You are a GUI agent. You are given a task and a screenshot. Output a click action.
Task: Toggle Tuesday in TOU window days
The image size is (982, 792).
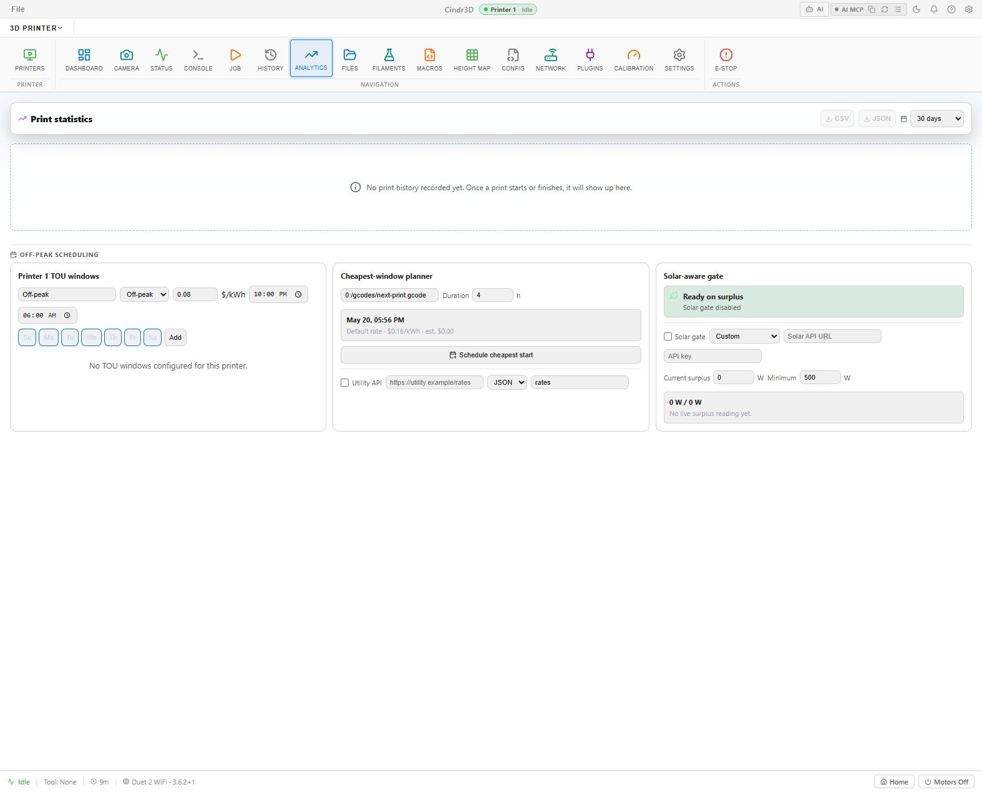coord(70,337)
